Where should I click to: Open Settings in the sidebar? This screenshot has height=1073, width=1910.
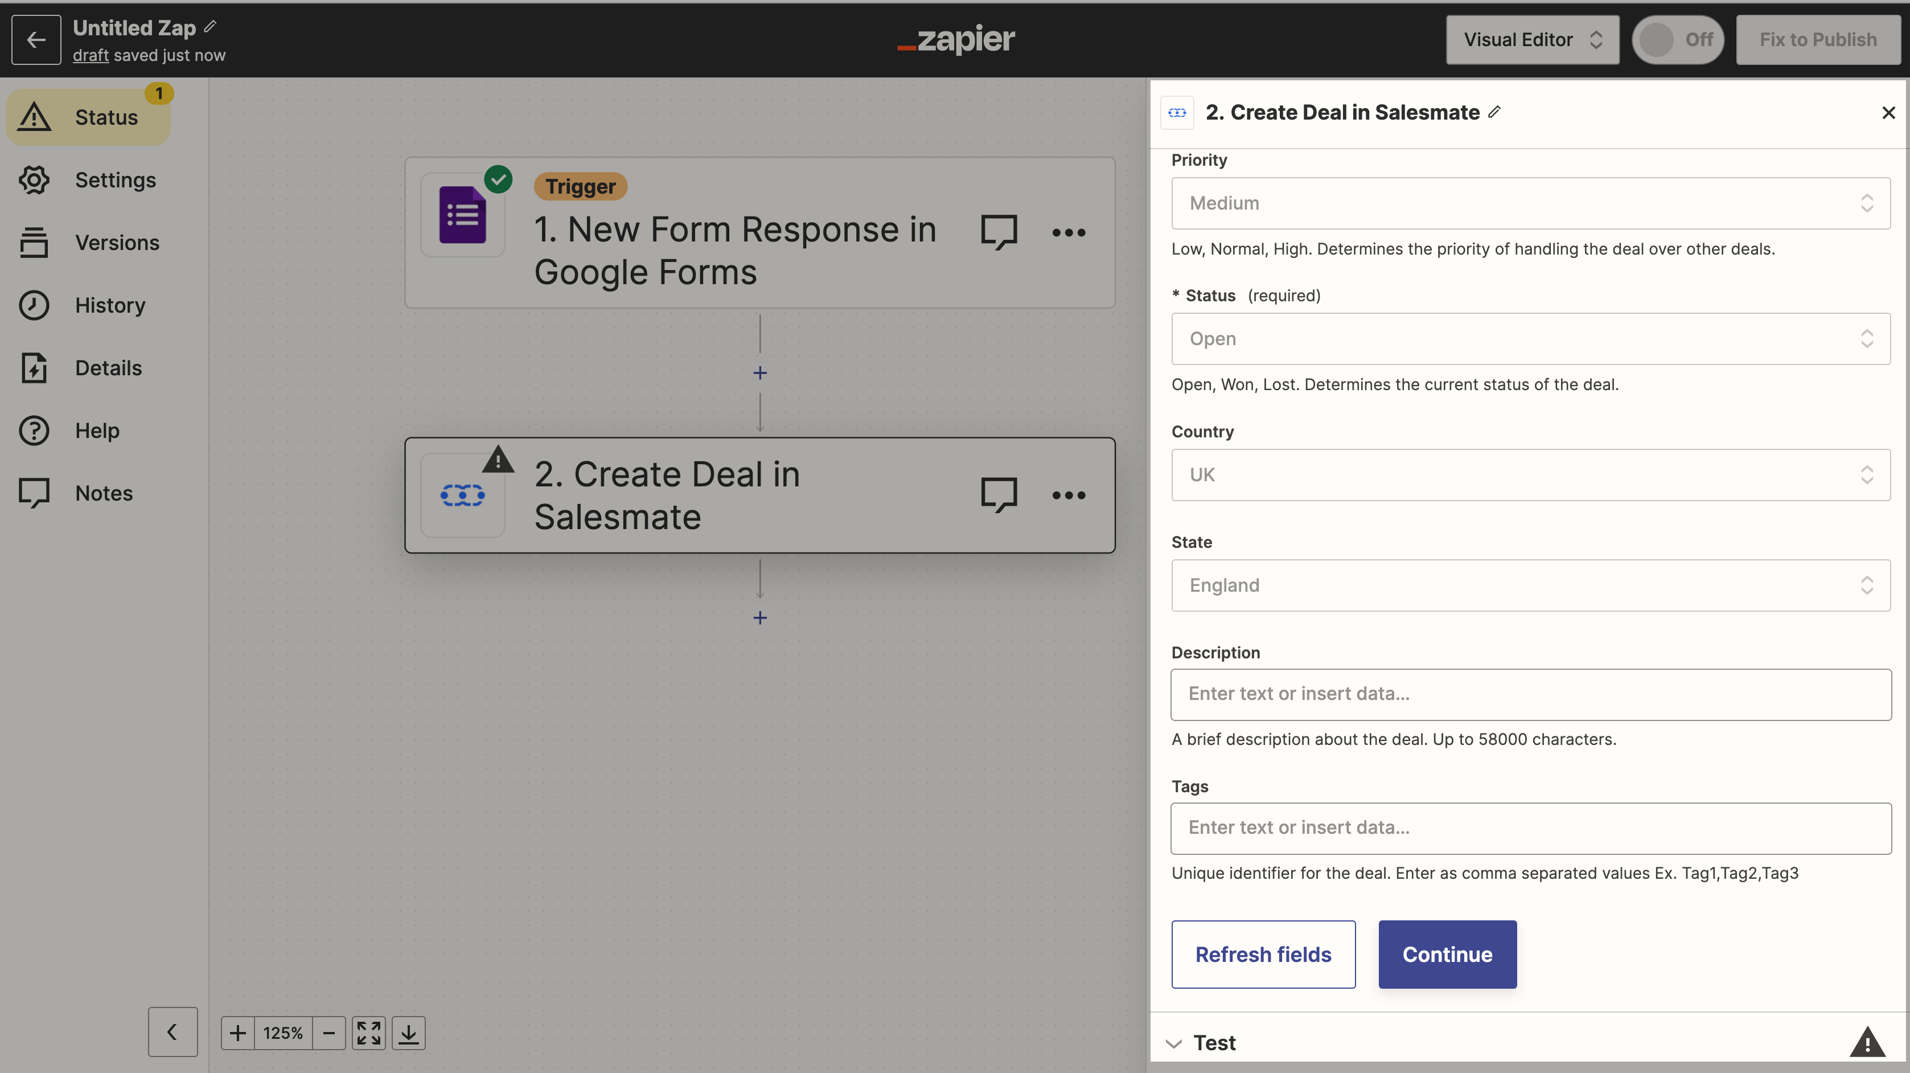(x=89, y=180)
